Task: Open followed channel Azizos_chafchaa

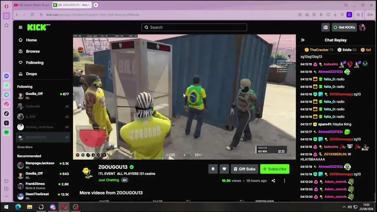Action: click(x=43, y=127)
